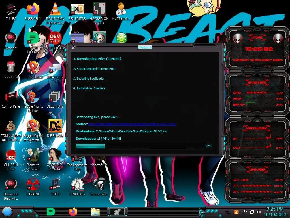This screenshot has width=290, height=218.
Task: Select '1. Downloading Files (Current)' step text
Action: [x=97, y=59]
